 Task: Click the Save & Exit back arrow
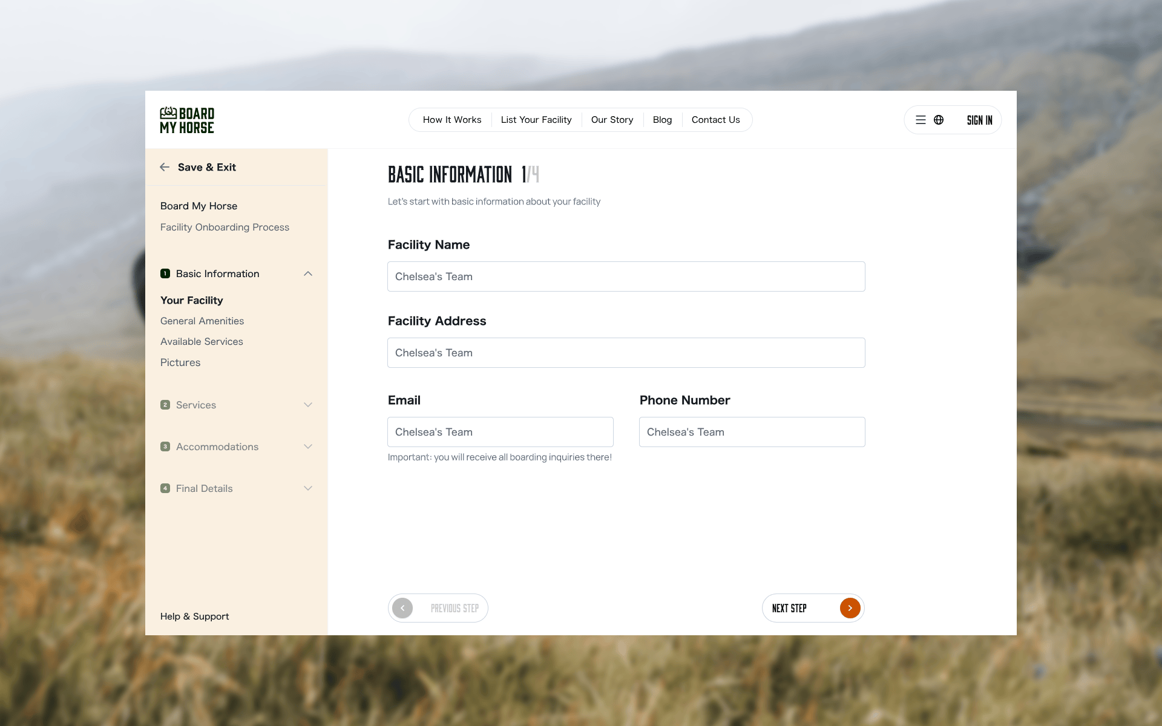165,167
